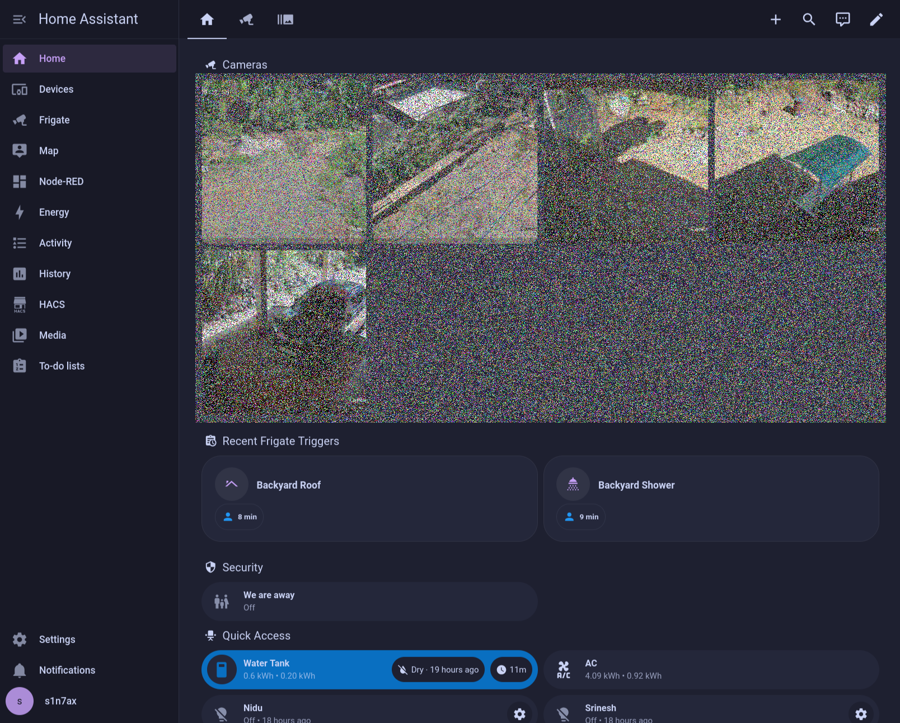The height and width of the screenshot is (723, 900).
Task: Open the Activity panel
Action: pyautogui.click(x=90, y=243)
